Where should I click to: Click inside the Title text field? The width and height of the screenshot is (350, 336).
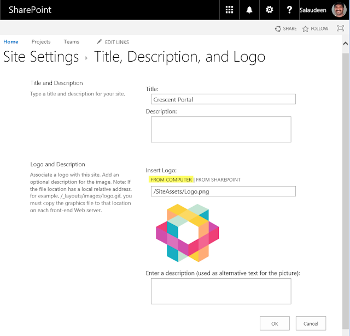[x=223, y=99]
